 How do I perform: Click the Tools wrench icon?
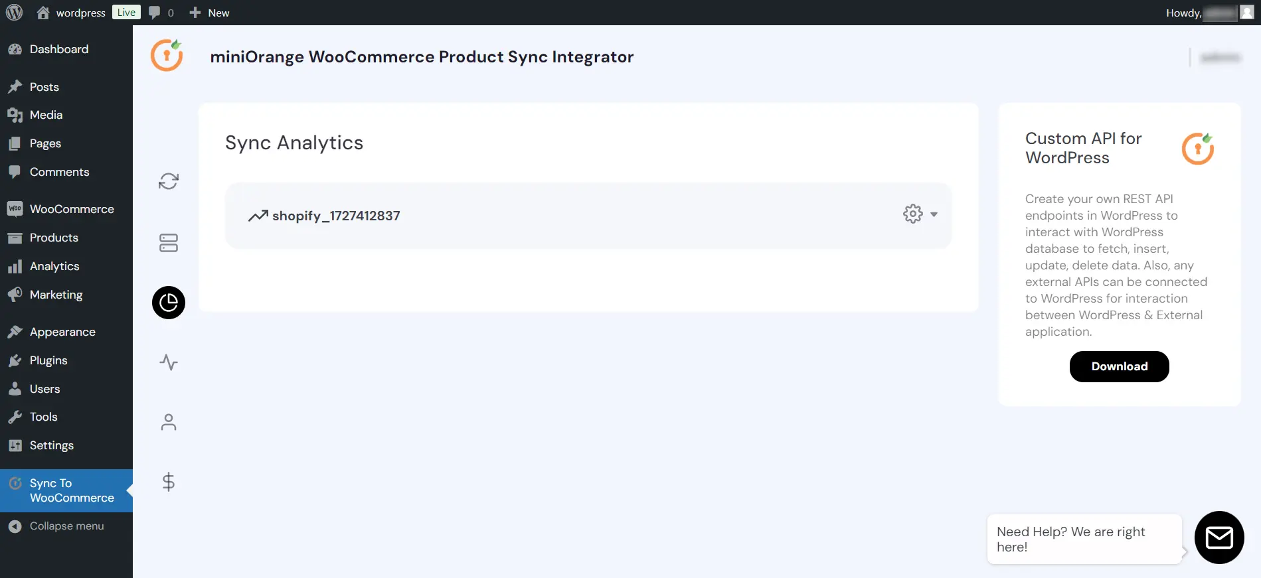point(15,417)
